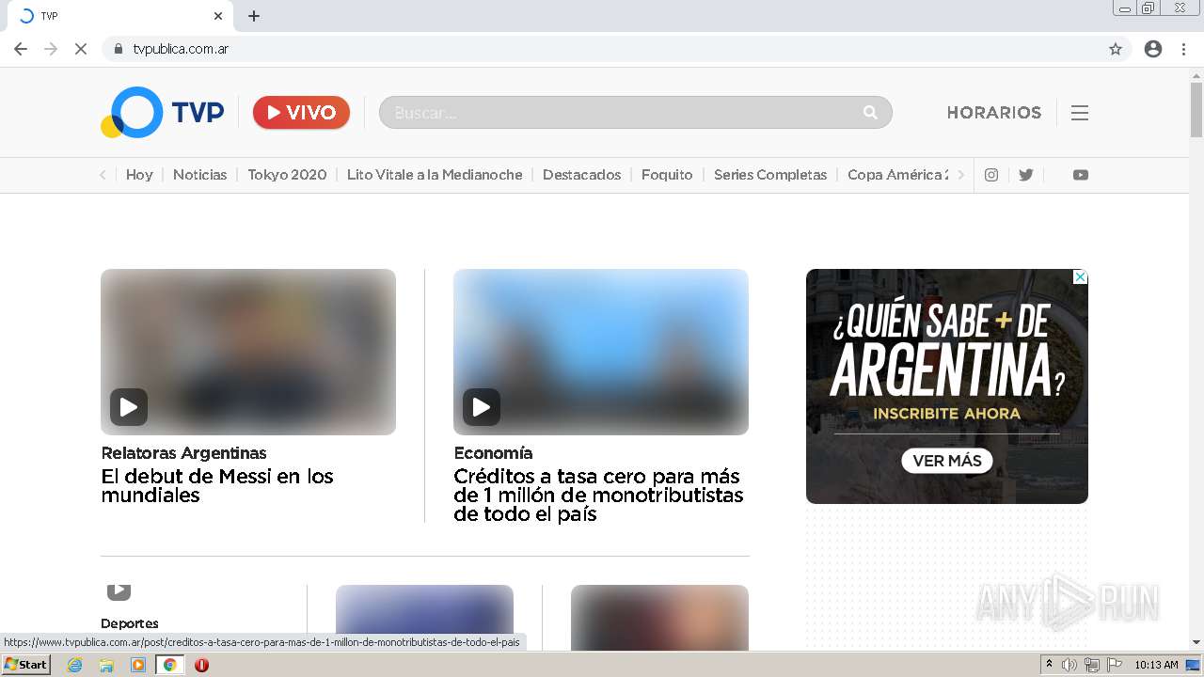
Task: Open the TVP Twitter page
Action: click(1026, 175)
